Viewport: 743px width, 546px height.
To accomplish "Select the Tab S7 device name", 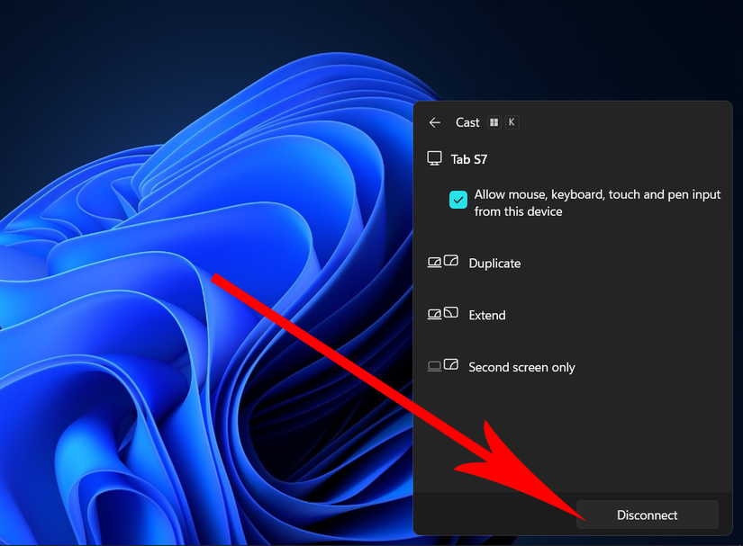I will click(468, 159).
